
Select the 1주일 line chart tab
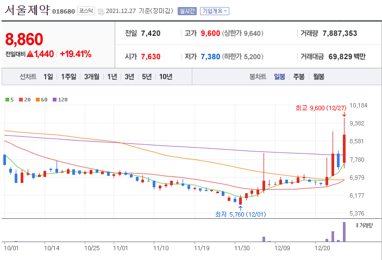tap(68, 77)
